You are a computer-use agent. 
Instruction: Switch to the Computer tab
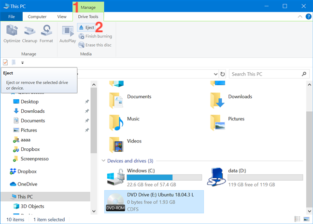pos(37,17)
